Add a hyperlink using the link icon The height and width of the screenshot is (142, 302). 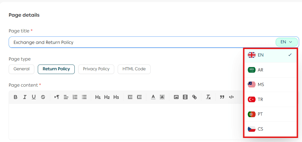194,97
